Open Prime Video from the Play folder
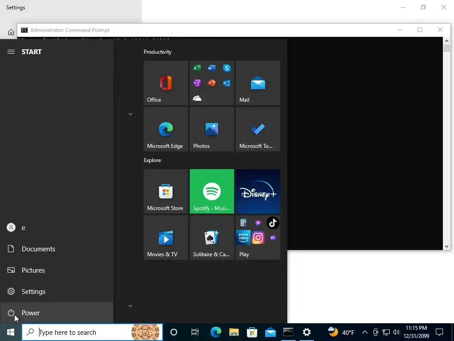454x341 pixels. point(243,238)
